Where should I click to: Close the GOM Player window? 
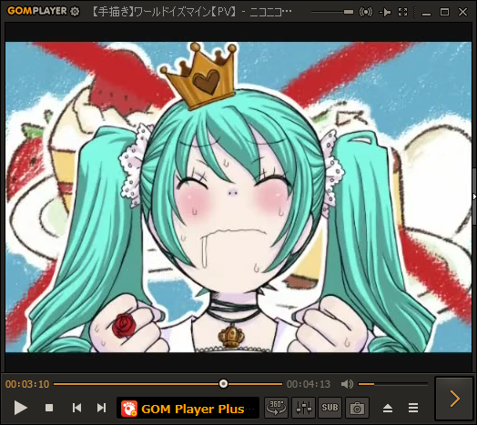coord(462,12)
